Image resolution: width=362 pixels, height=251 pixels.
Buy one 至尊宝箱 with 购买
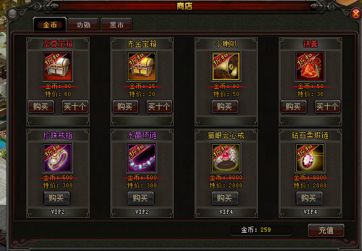[x=41, y=107]
